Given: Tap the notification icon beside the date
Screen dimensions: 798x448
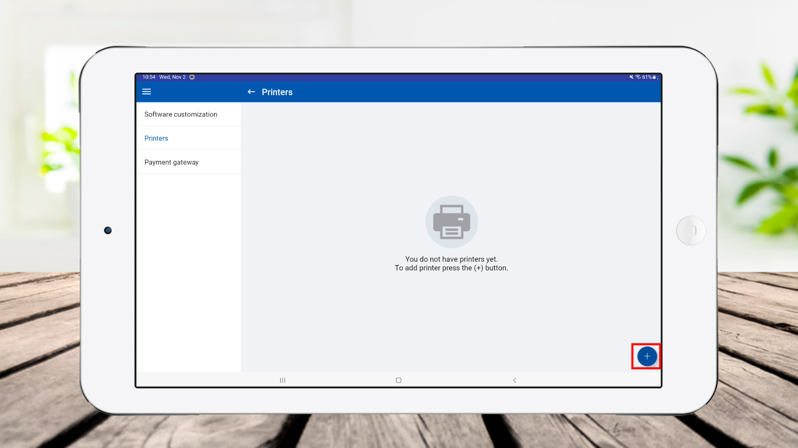Looking at the screenshot, I should (192, 77).
